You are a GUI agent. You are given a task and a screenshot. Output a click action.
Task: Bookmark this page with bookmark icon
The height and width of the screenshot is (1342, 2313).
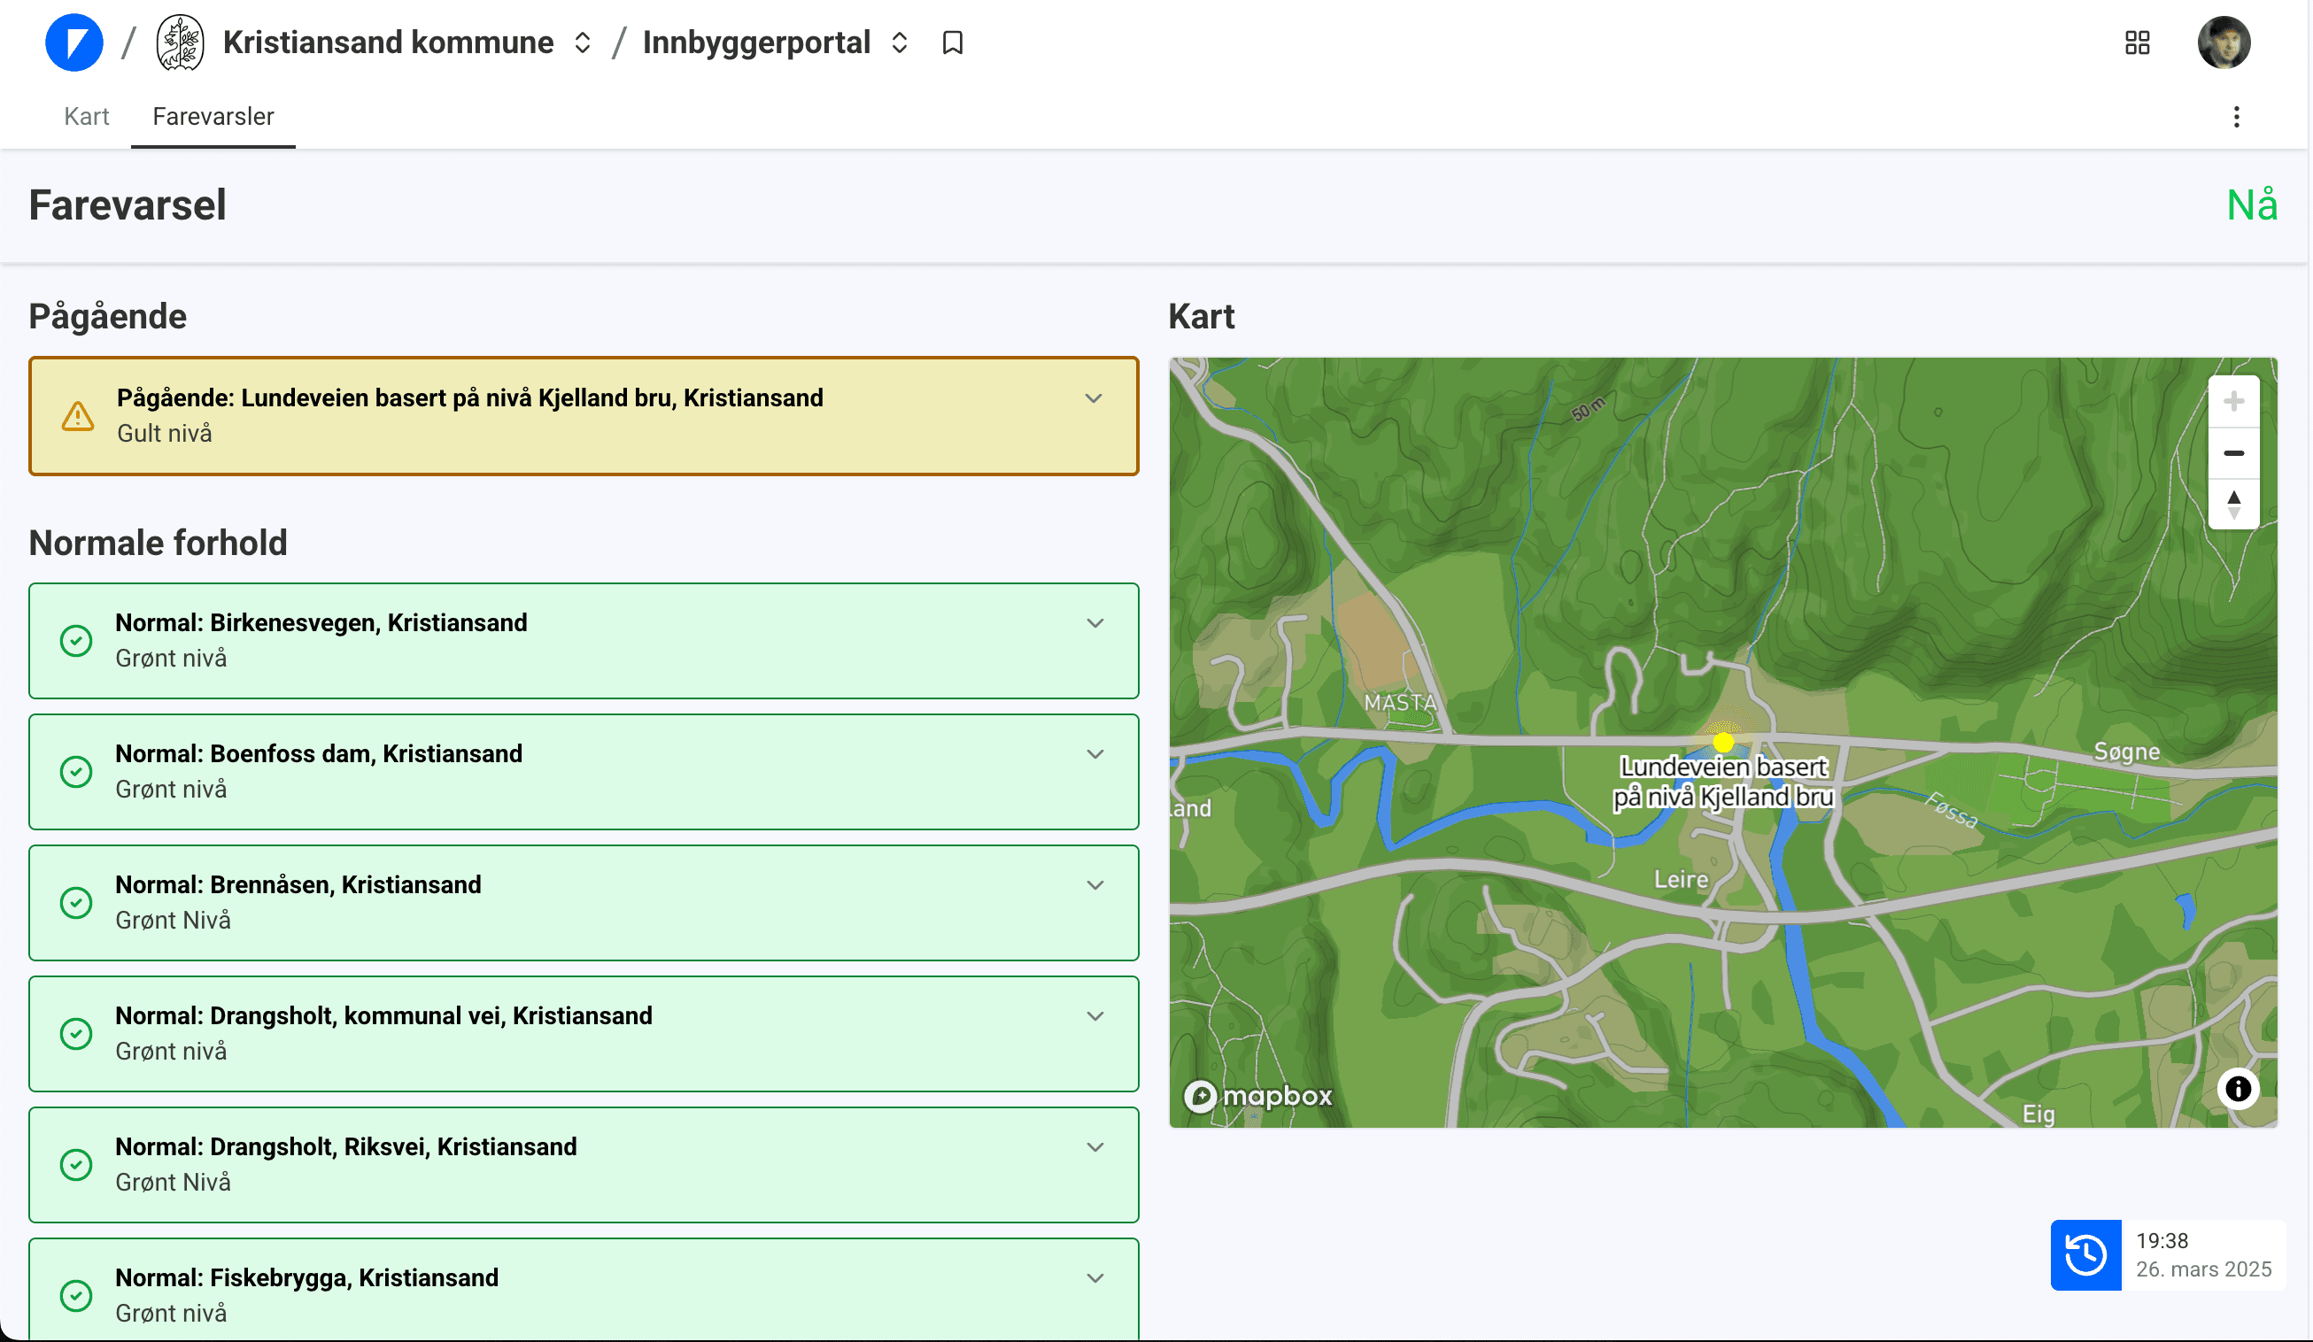click(x=952, y=43)
